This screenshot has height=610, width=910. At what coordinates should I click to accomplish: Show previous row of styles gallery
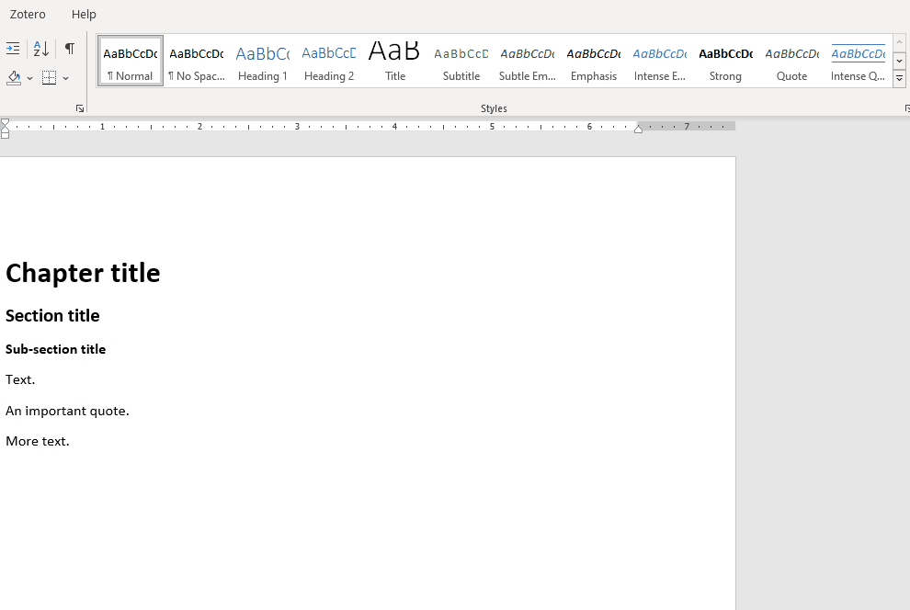tap(899, 43)
